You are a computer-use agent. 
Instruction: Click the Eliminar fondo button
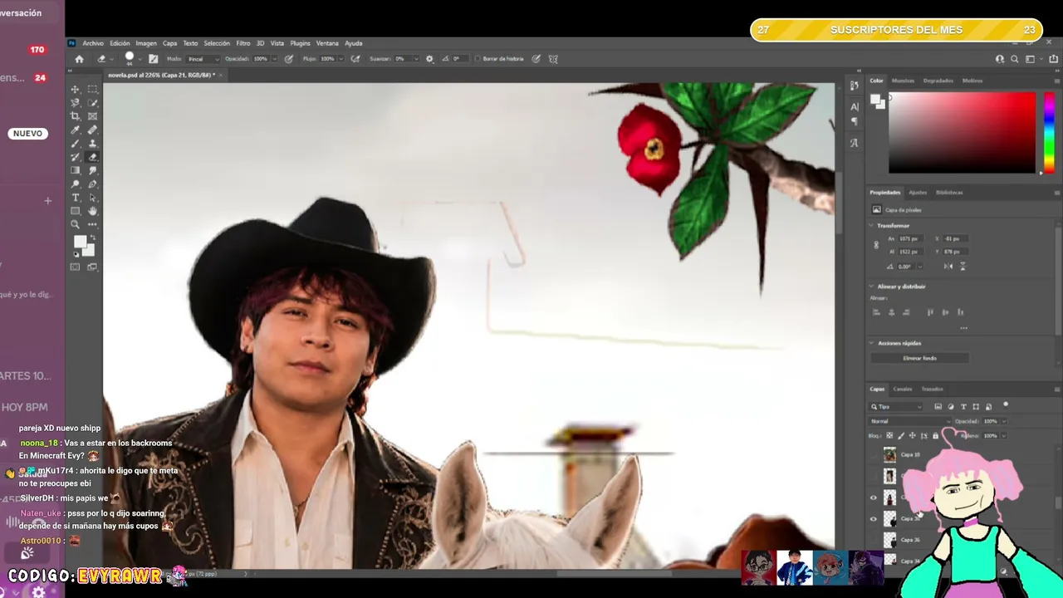point(919,358)
